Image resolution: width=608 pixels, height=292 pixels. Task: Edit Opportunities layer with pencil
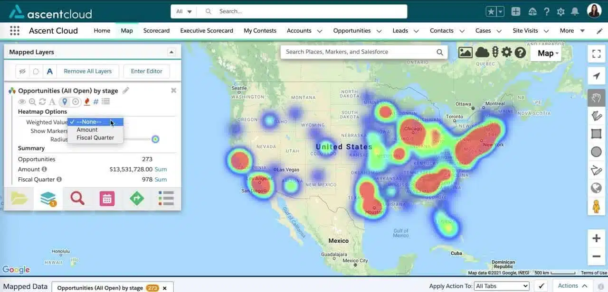(x=126, y=91)
